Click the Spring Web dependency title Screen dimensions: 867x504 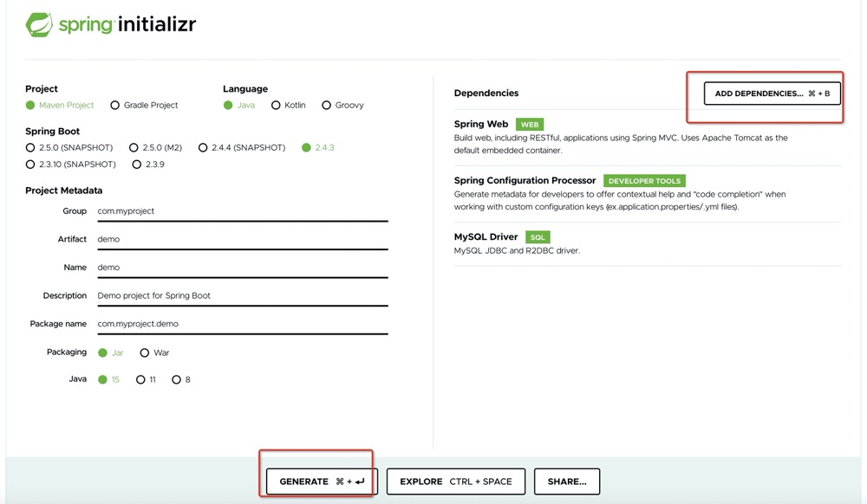(481, 124)
